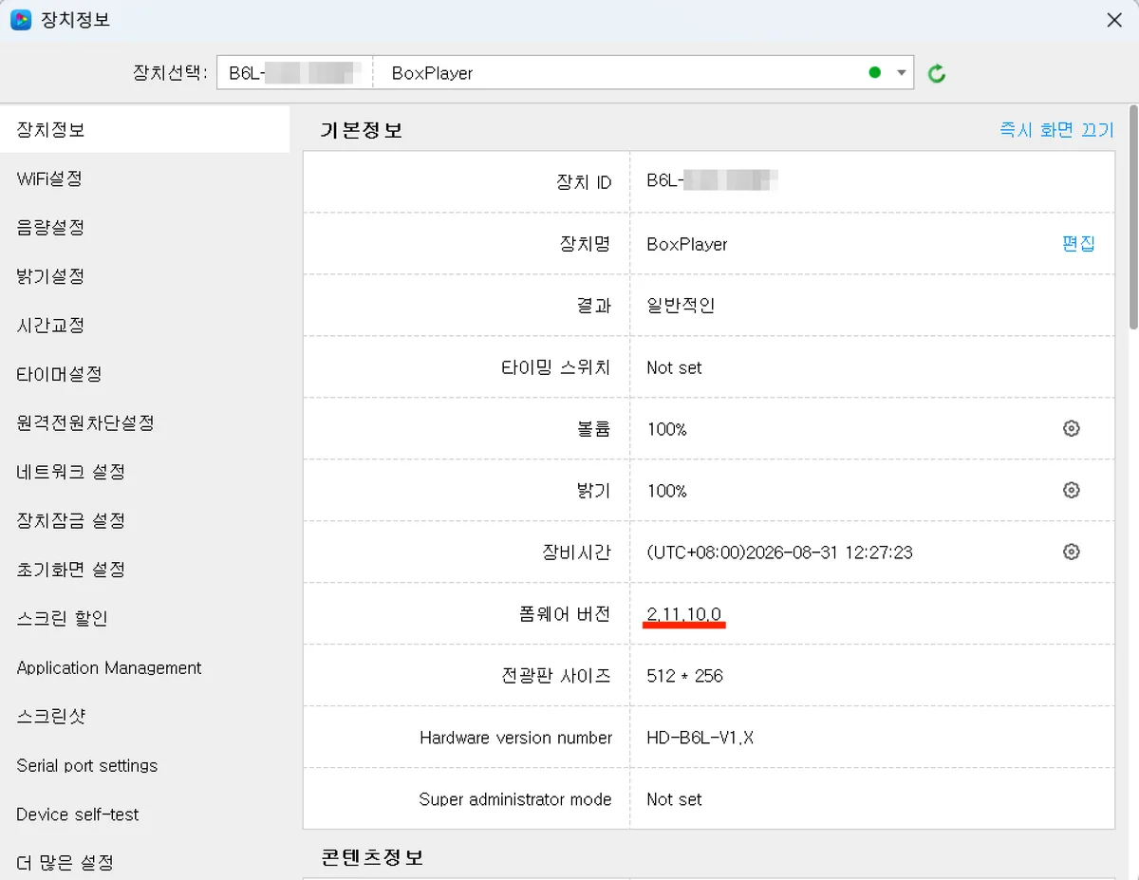Select 타이머설정 from the sidebar
This screenshot has height=880, width=1139.
click(59, 374)
